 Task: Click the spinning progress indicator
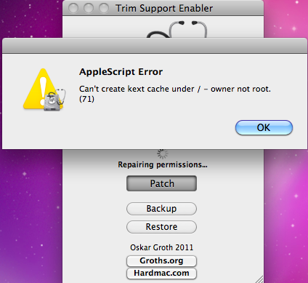163,154
